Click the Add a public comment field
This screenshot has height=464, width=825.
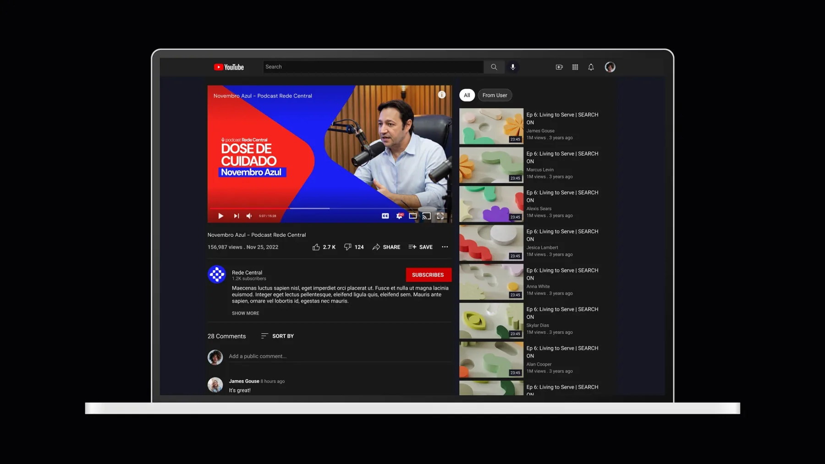pyautogui.click(x=340, y=356)
